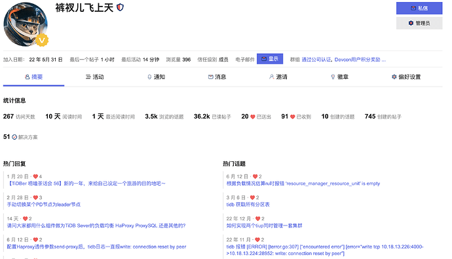Open the 51 解决方案 solutions count
This screenshot has height=259, width=452.
(20, 137)
